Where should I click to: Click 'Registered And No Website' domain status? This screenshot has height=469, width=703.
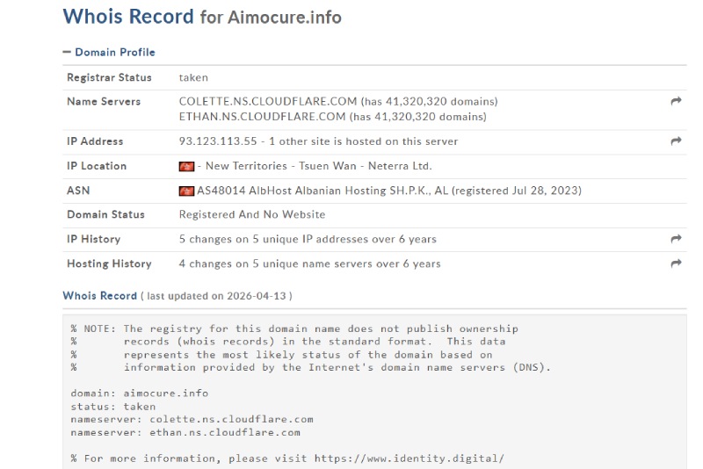(252, 214)
